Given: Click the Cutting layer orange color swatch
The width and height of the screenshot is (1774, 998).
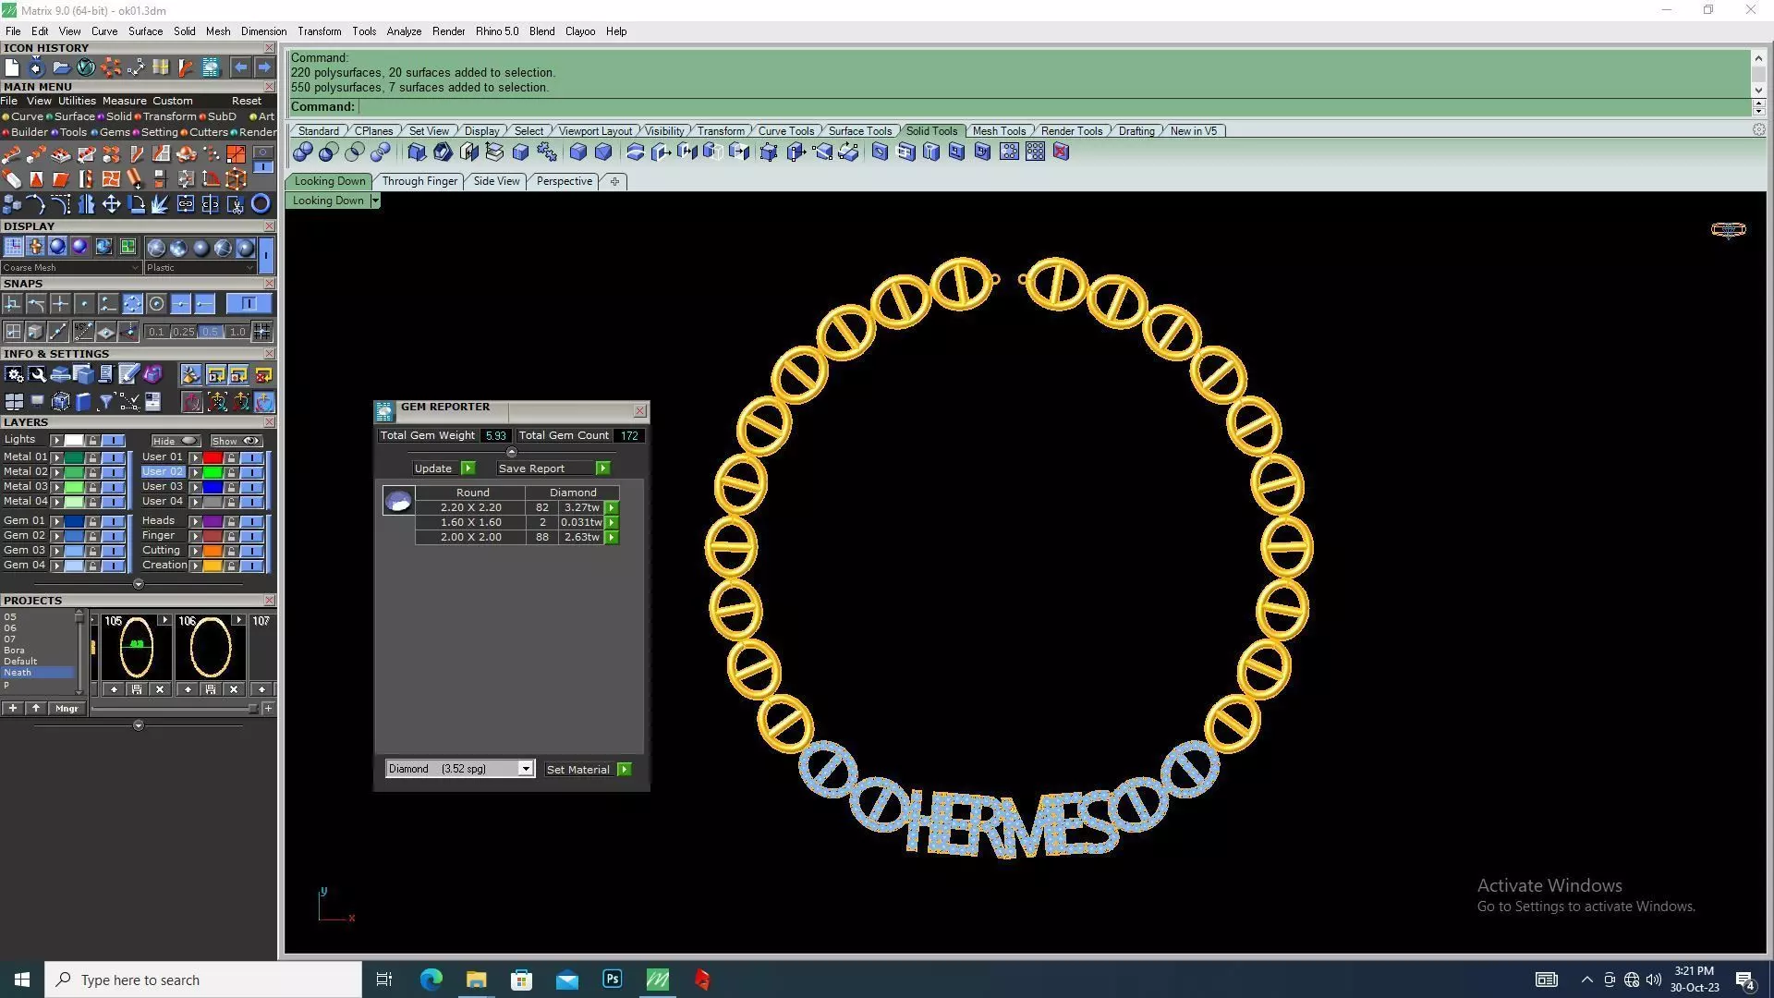Looking at the screenshot, I should [x=213, y=552].
